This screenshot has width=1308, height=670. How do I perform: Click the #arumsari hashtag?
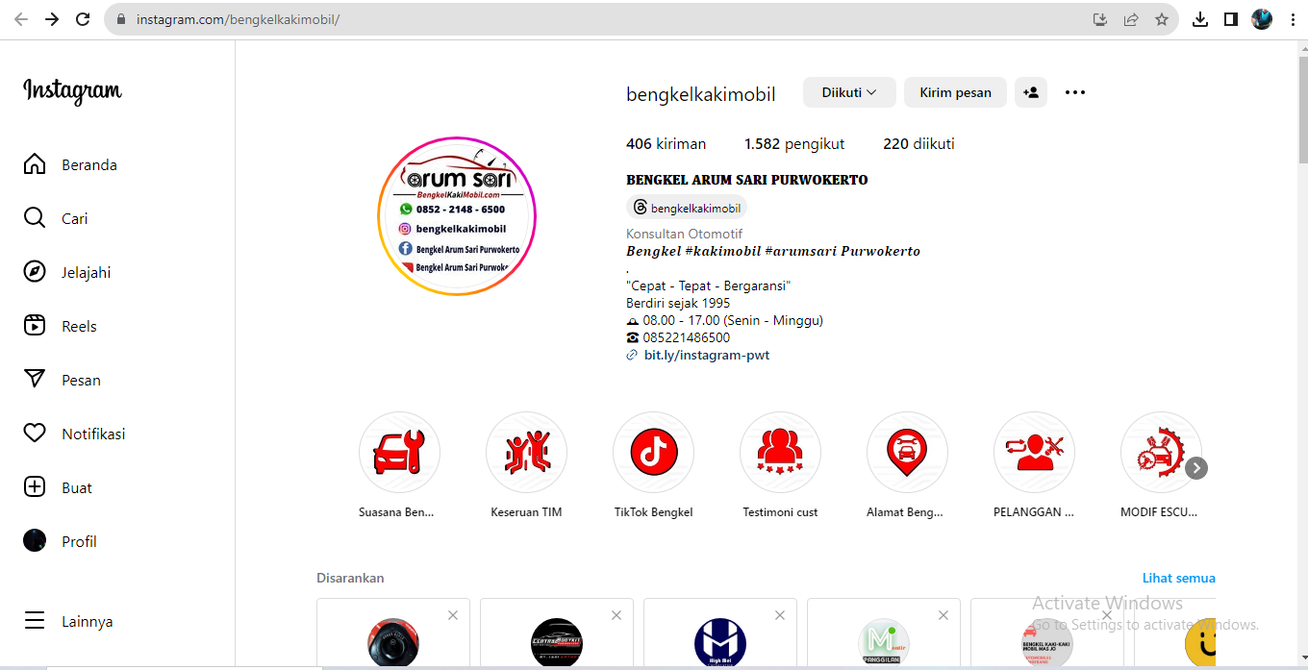click(x=800, y=251)
